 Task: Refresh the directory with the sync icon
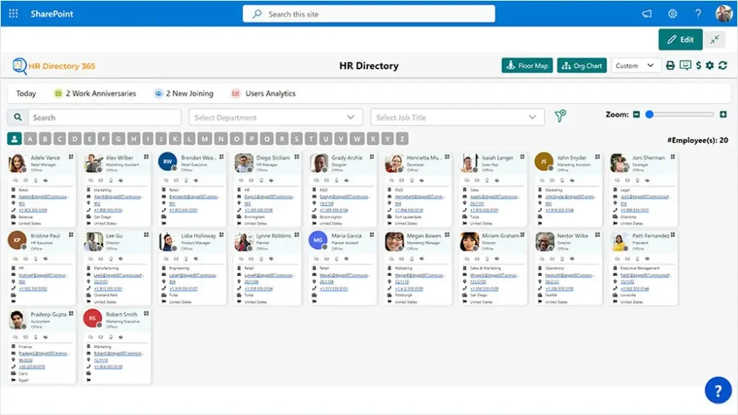coord(721,65)
